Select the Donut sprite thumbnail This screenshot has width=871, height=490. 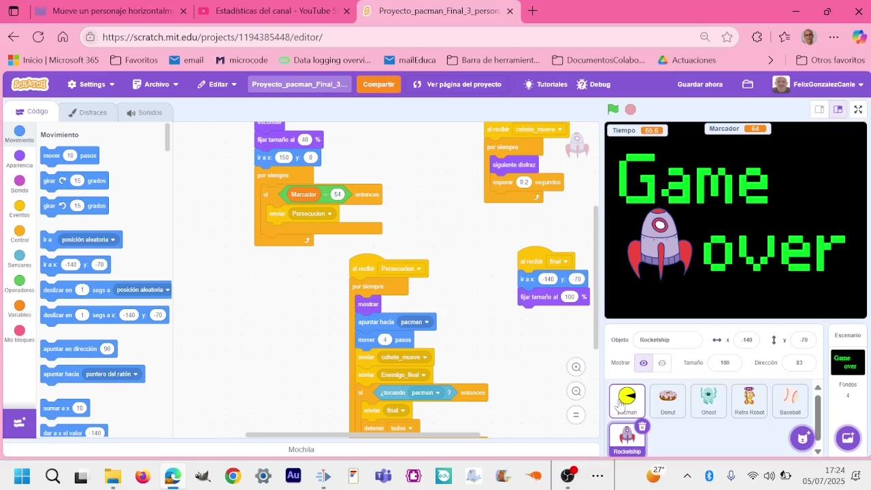click(x=668, y=401)
